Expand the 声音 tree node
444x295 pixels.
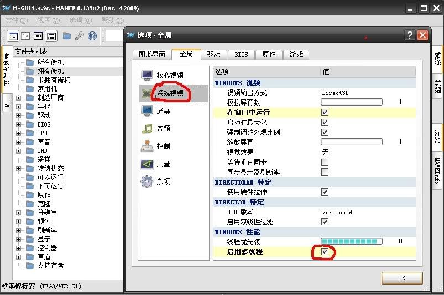(18, 142)
